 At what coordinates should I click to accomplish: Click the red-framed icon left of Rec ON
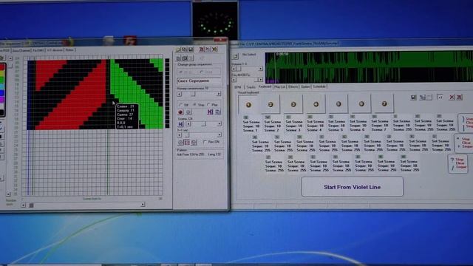coord(187,143)
